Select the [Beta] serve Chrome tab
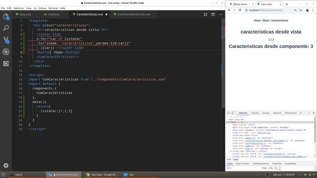The width and height of the screenshot is (317, 178). 241,4
